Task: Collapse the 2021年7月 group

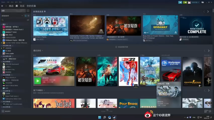Action: click(2, 91)
